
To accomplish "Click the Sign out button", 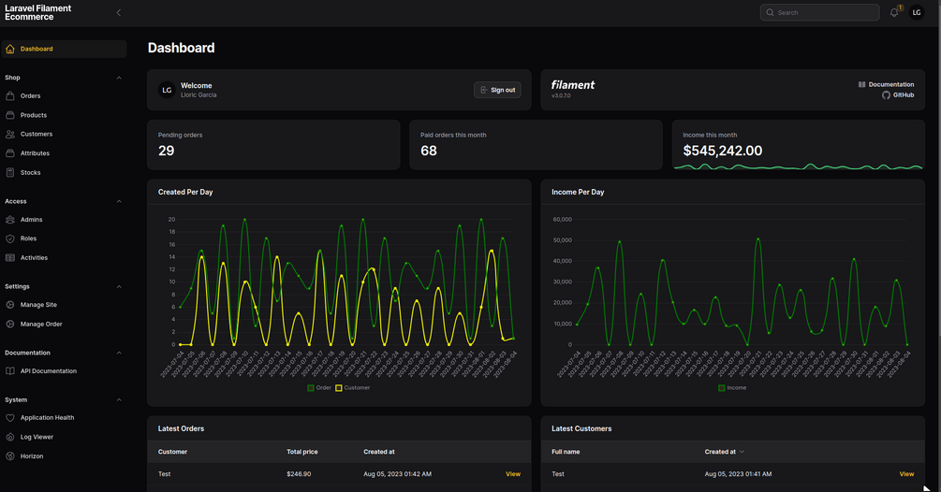I will [x=497, y=90].
